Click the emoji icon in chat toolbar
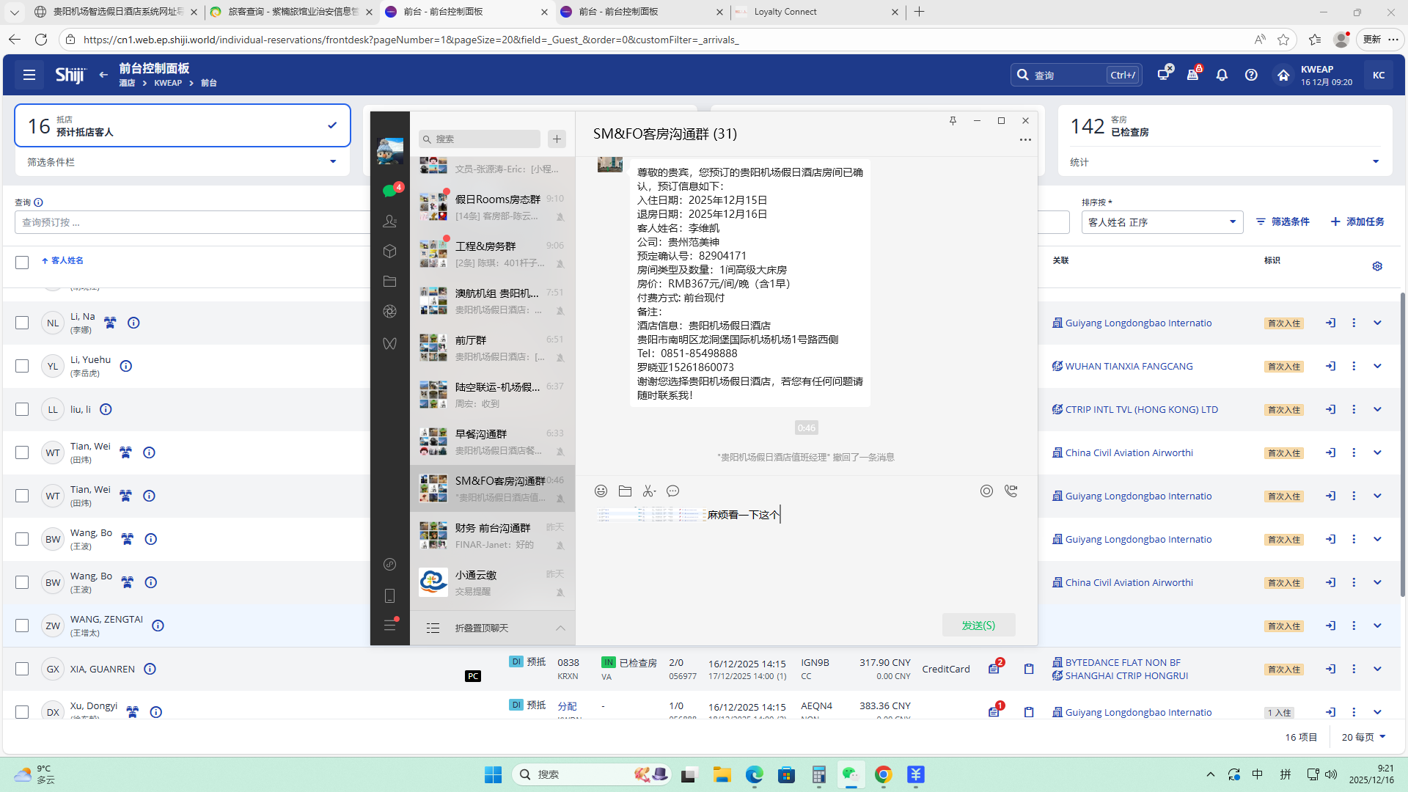Image resolution: width=1408 pixels, height=792 pixels. 601,491
